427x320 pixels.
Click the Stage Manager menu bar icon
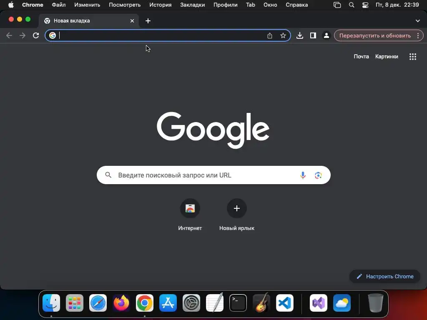pos(337,5)
